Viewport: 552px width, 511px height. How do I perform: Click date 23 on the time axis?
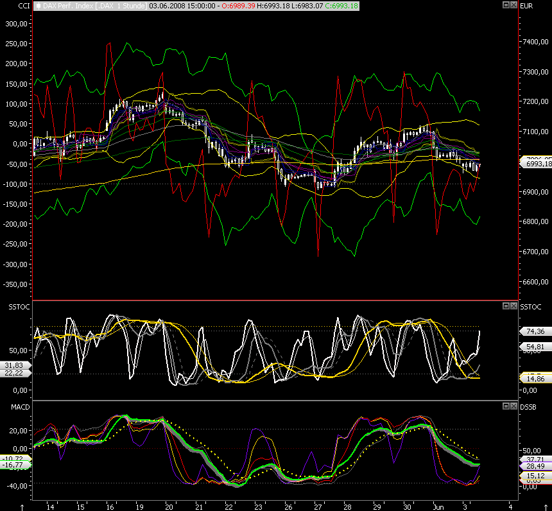point(259,507)
